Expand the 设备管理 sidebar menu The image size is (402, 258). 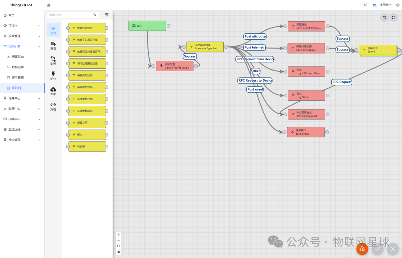pos(22,36)
